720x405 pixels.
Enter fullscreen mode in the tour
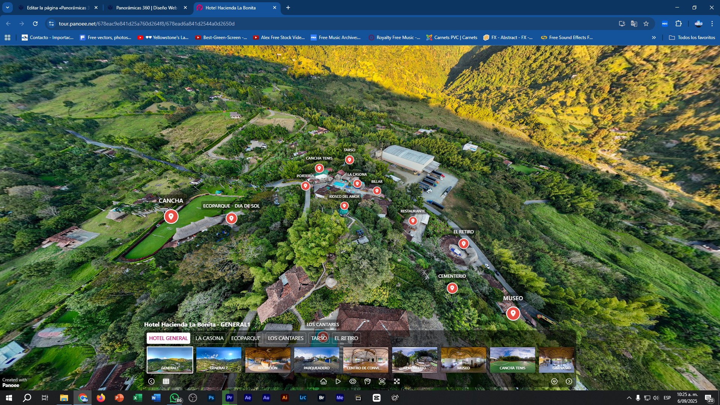point(397,381)
